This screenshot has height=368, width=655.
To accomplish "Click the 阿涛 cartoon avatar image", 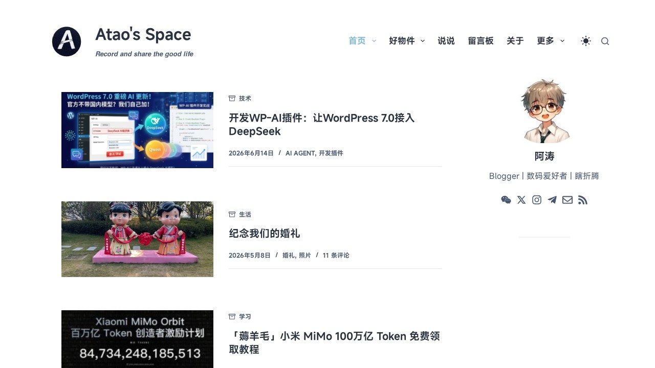I will pyautogui.click(x=544, y=111).
